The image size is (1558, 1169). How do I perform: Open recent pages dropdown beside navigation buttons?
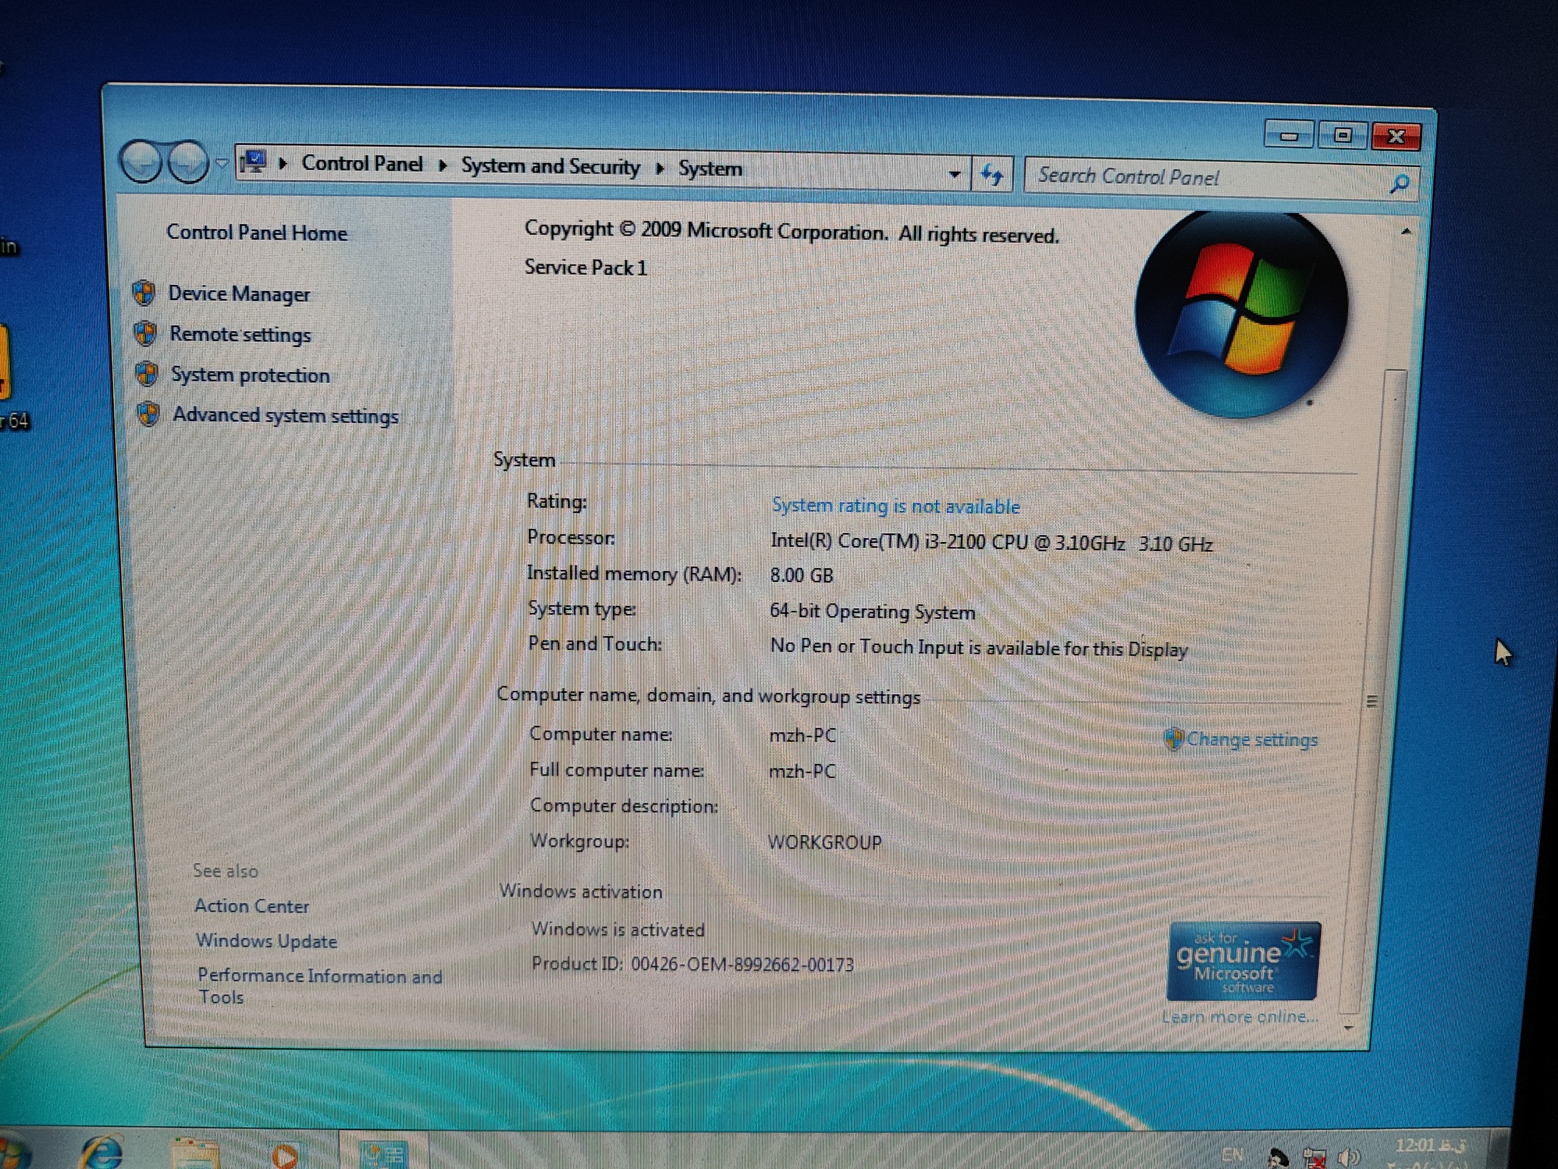[x=222, y=163]
